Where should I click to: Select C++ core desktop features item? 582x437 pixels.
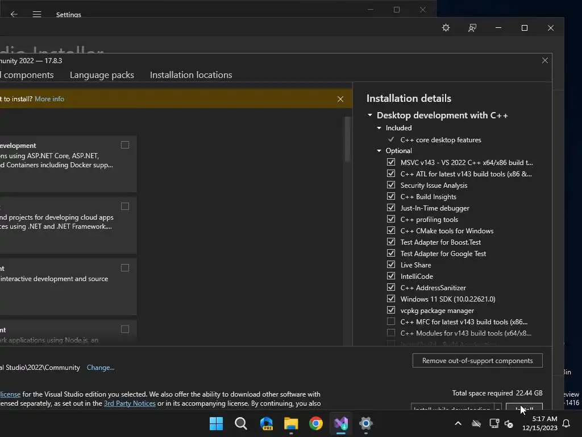coord(440,140)
